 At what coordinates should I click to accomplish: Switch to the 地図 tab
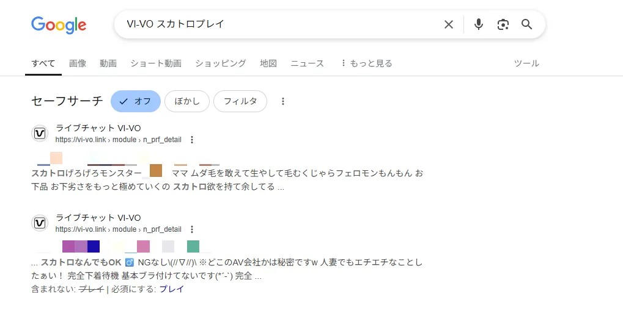268,63
